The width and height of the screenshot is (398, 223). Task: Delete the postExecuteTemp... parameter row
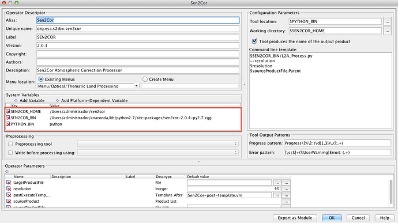click(9, 195)
